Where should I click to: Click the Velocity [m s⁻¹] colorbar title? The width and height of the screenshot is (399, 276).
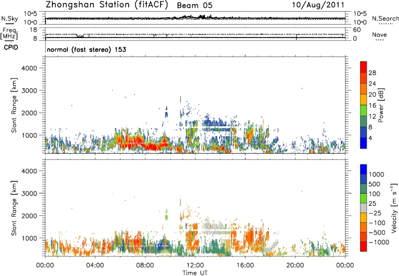tap(394, 208)
